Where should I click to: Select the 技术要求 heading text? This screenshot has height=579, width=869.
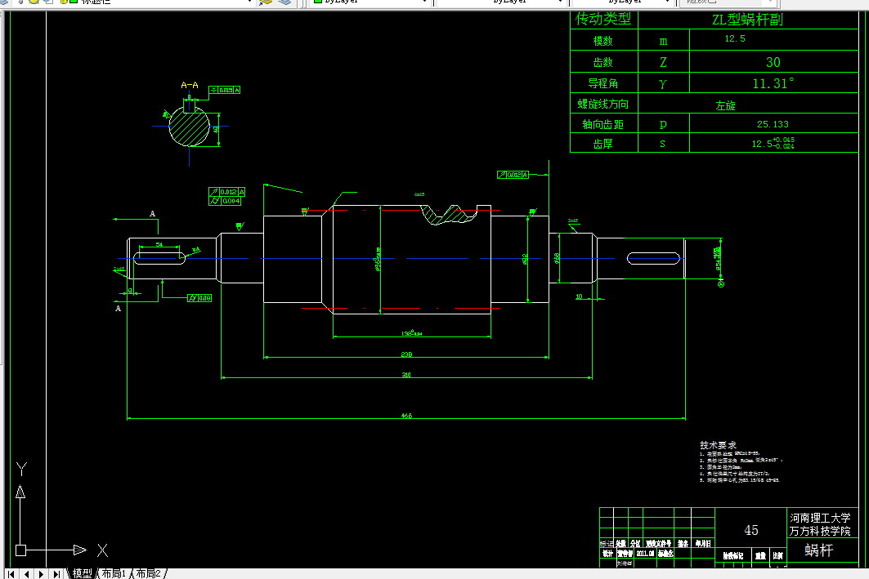718,445
